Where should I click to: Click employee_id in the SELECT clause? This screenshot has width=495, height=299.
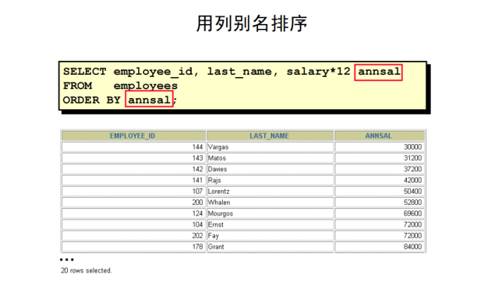click(x=153, y=72)
